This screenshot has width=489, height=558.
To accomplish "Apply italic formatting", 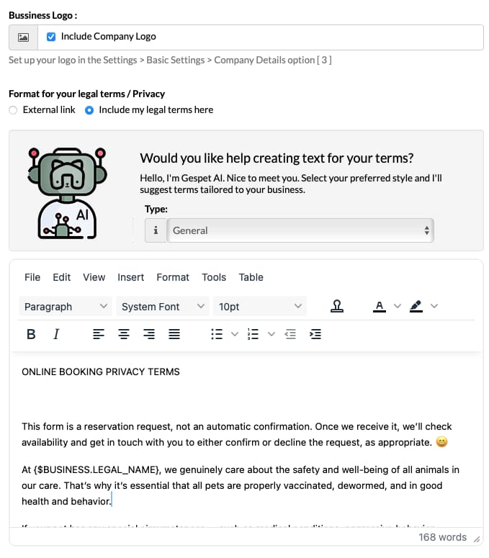I will click(x=56, y=334).
